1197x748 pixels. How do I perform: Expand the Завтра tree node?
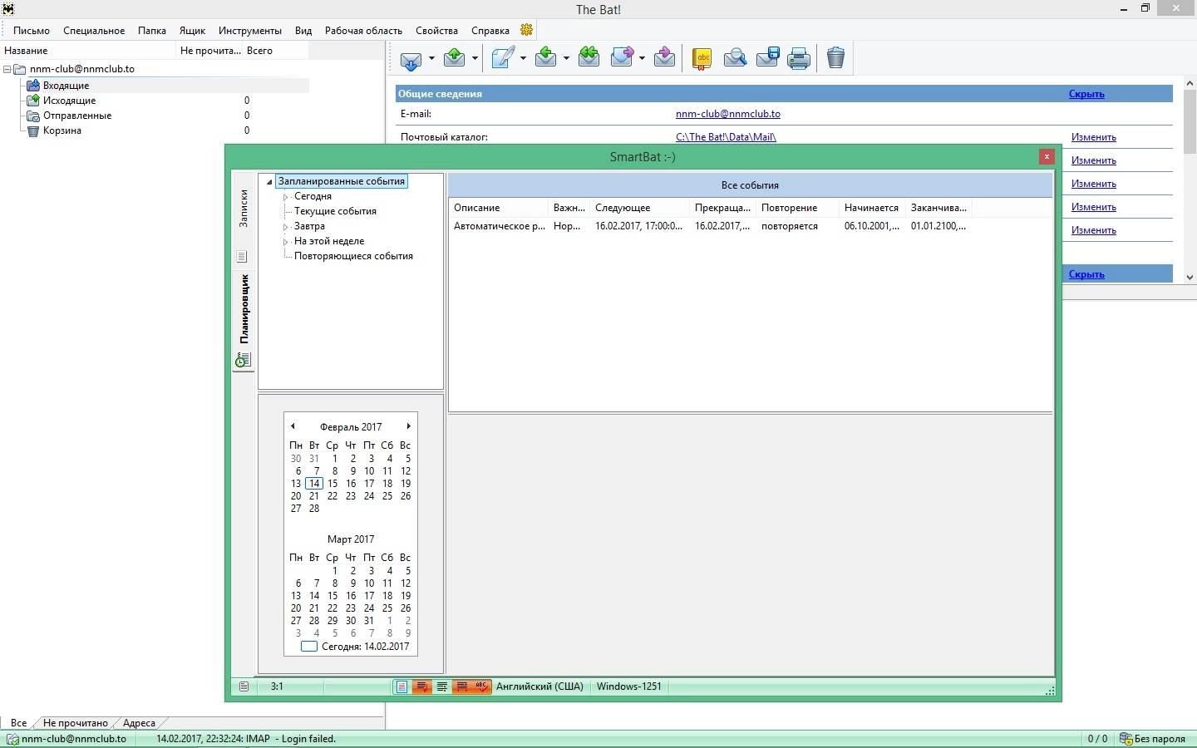point(285,227)
